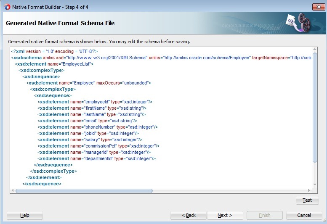Click the Test button
The width and height of the screenshot is (327, 224).
pyautogui.click(x=307, y=200)
